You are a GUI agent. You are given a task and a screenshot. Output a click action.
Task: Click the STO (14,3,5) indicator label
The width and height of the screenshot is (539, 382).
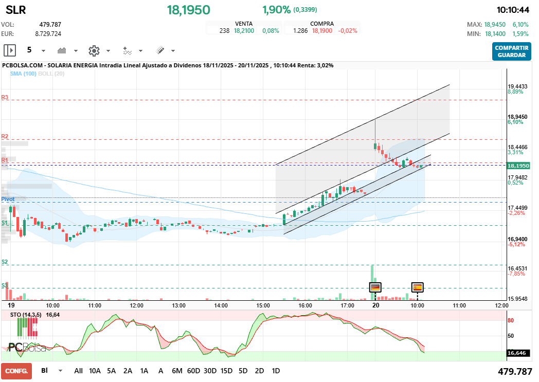pos(26,315)
